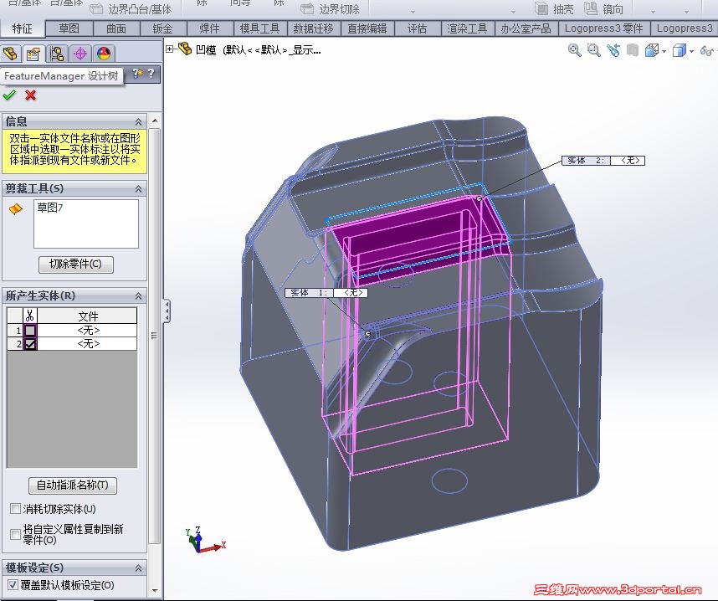Open the FeatureManager design tree tab icon
Image resolution: width=718 pixels, height=601 pixels.
click(x=11, y=54)
